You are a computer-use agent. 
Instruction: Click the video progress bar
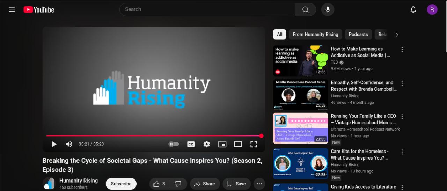click(x=154, y=136)
